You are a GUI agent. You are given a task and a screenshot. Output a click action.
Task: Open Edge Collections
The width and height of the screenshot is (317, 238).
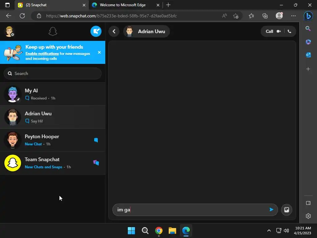[265, 16]
